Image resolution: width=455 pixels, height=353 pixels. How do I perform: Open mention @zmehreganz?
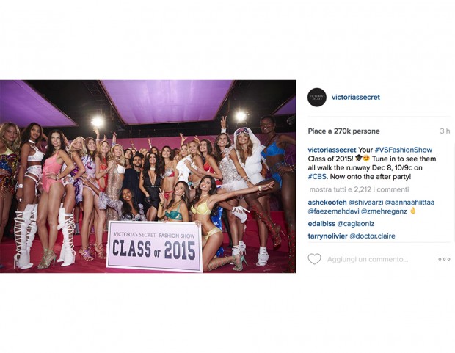384,211
